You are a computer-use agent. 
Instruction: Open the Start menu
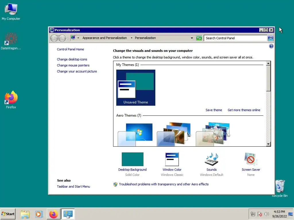8,214
